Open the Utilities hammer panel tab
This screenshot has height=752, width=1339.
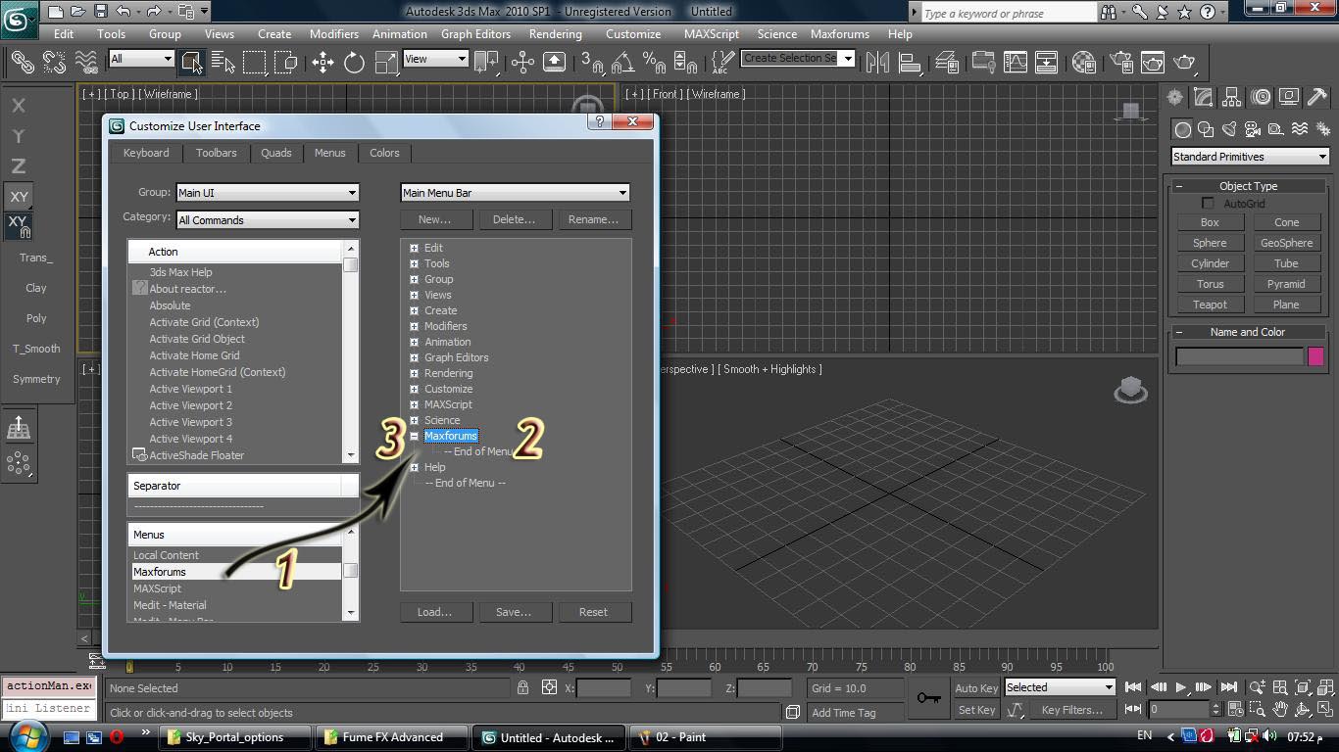pyautogui.click(x=1316, y=97)
